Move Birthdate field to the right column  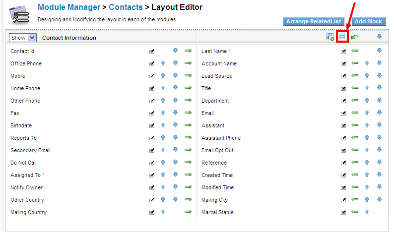tap(188, 125)
